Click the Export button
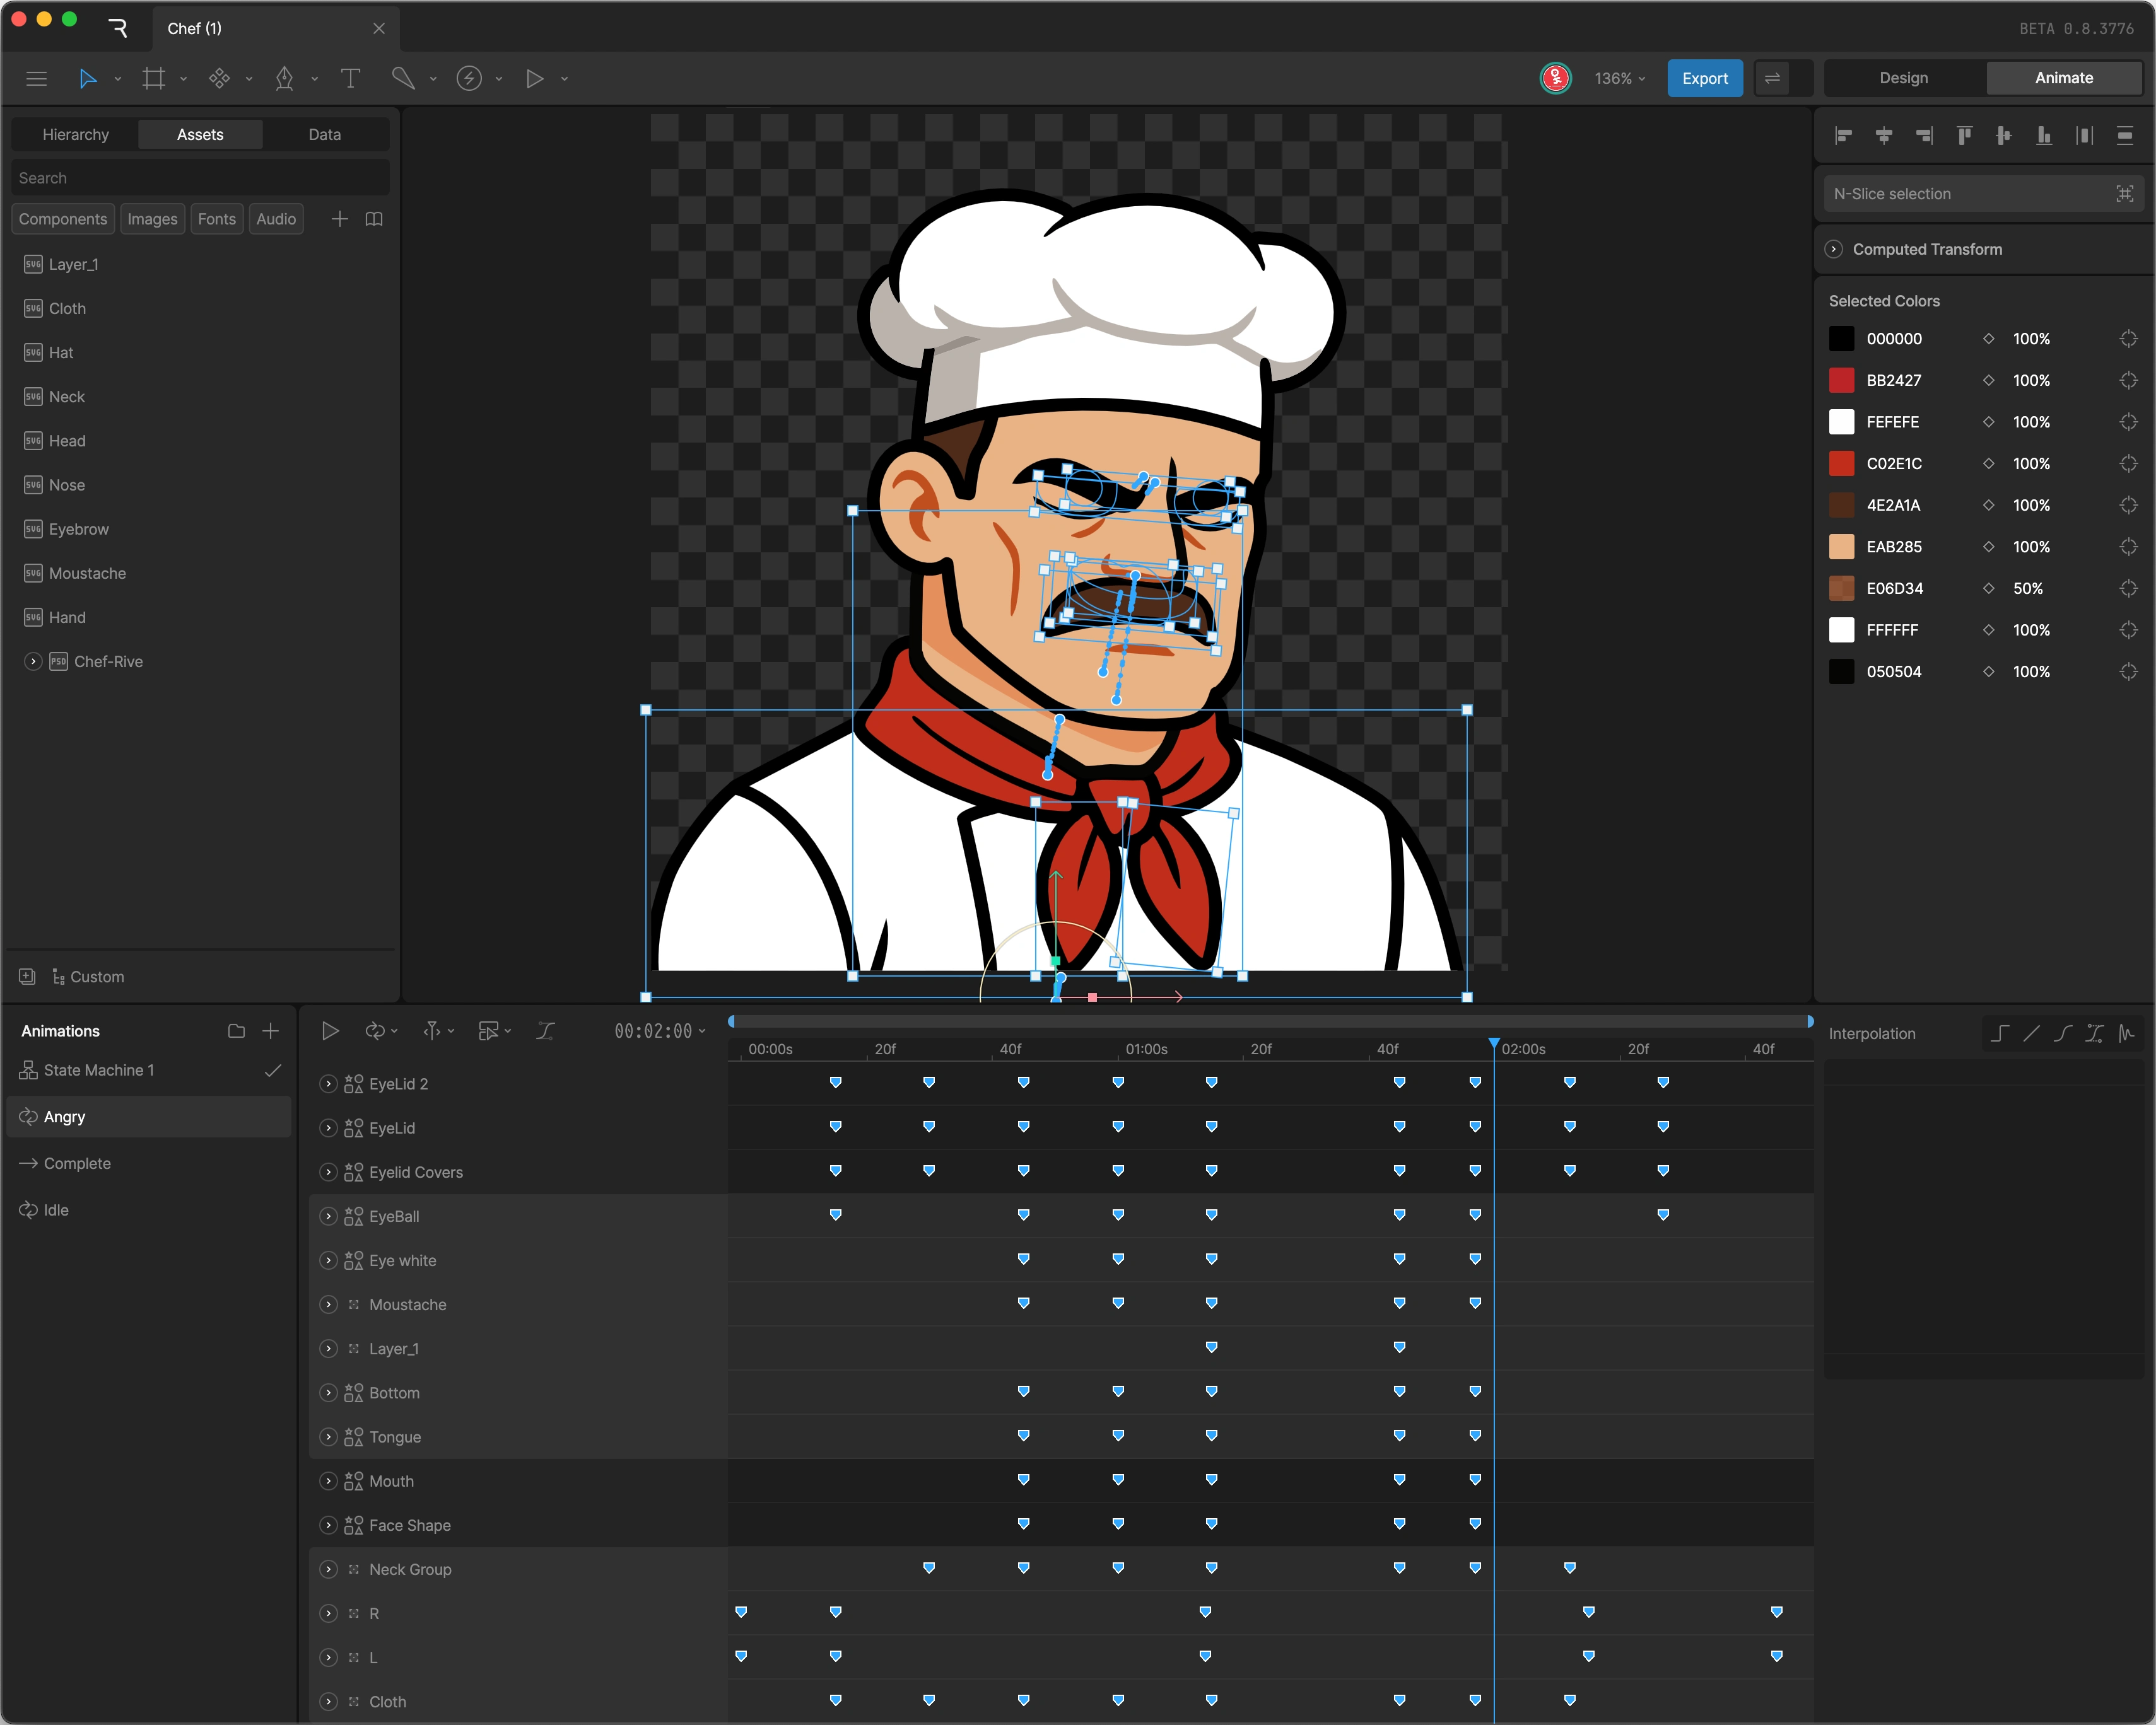 click(1704, 78)
